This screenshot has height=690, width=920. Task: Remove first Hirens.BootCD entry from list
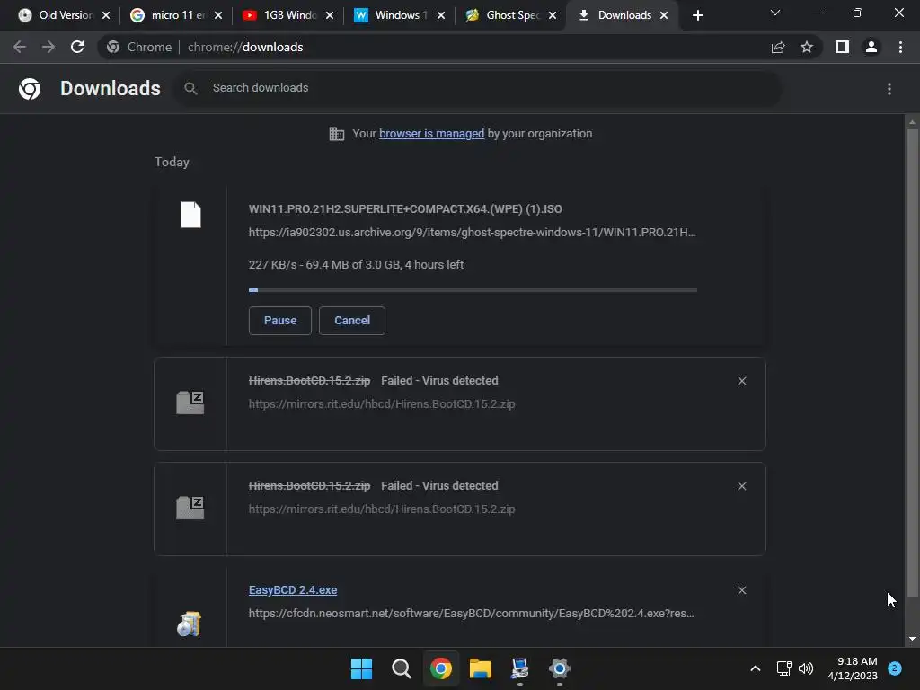point(741,381)
